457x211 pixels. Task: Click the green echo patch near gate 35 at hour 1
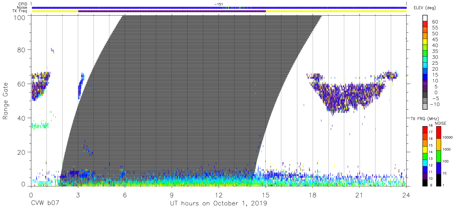click(x=40, y=126)
